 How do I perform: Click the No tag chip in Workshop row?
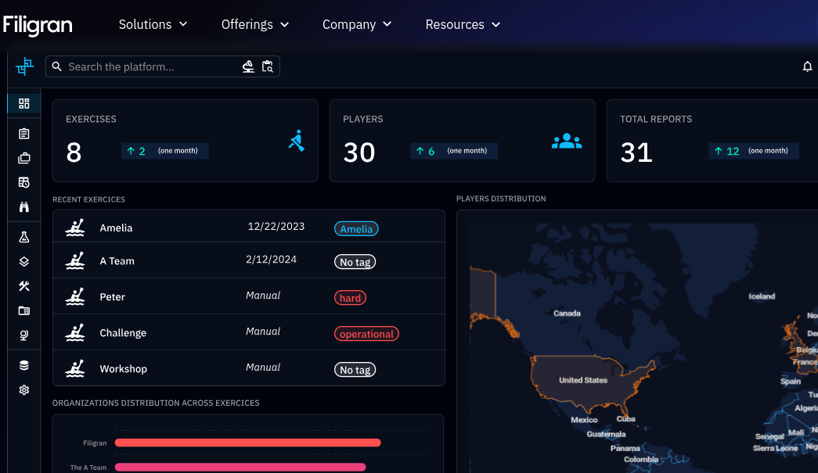pos(355,370)
